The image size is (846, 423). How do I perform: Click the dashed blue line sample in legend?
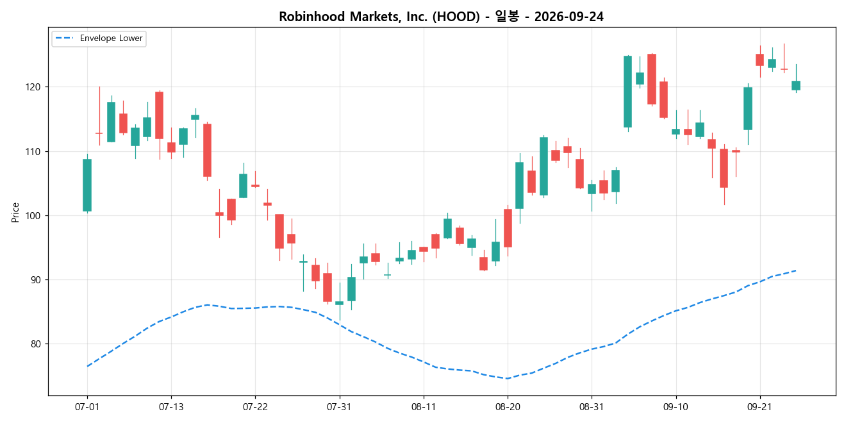pos(65,38)
